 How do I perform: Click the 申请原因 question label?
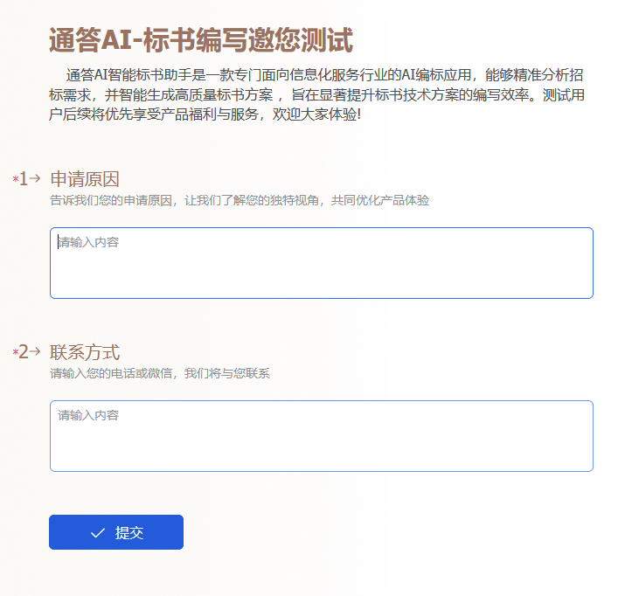(x=85, y=179)
